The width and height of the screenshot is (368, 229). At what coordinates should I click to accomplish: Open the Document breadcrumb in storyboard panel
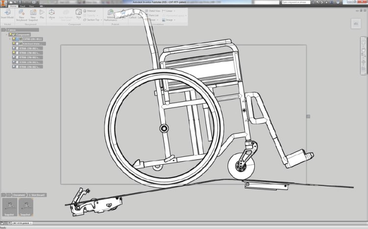point(20,195)
